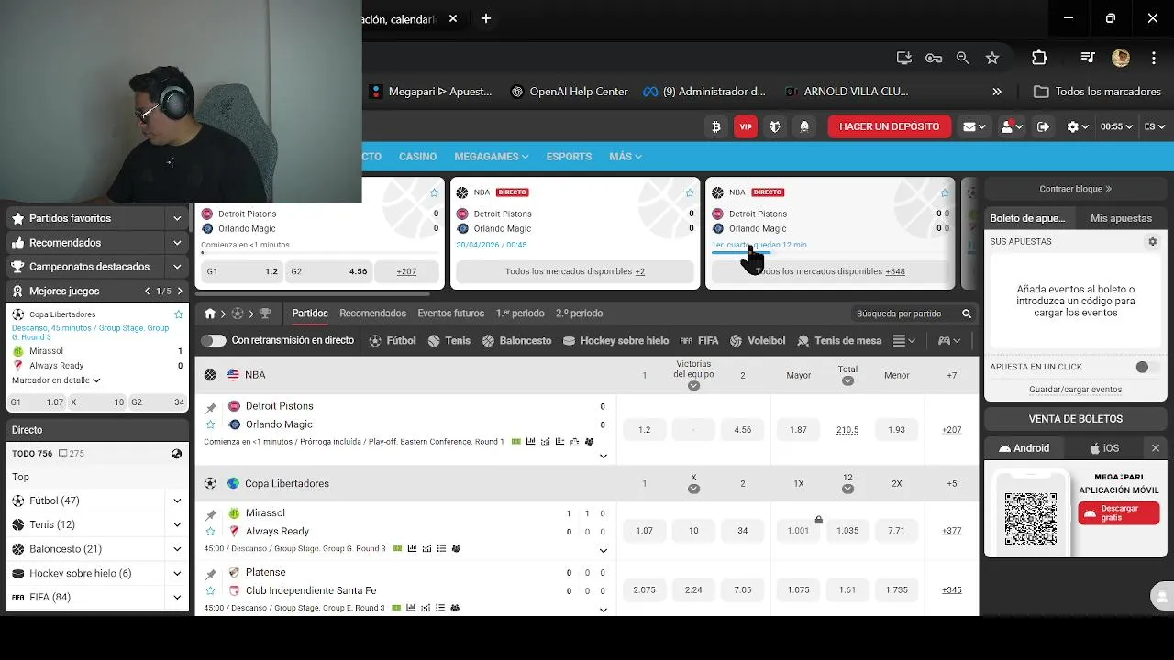Open the Bitcoin payments icon
Screen dimensions: 1174x660
coord(716,126)
